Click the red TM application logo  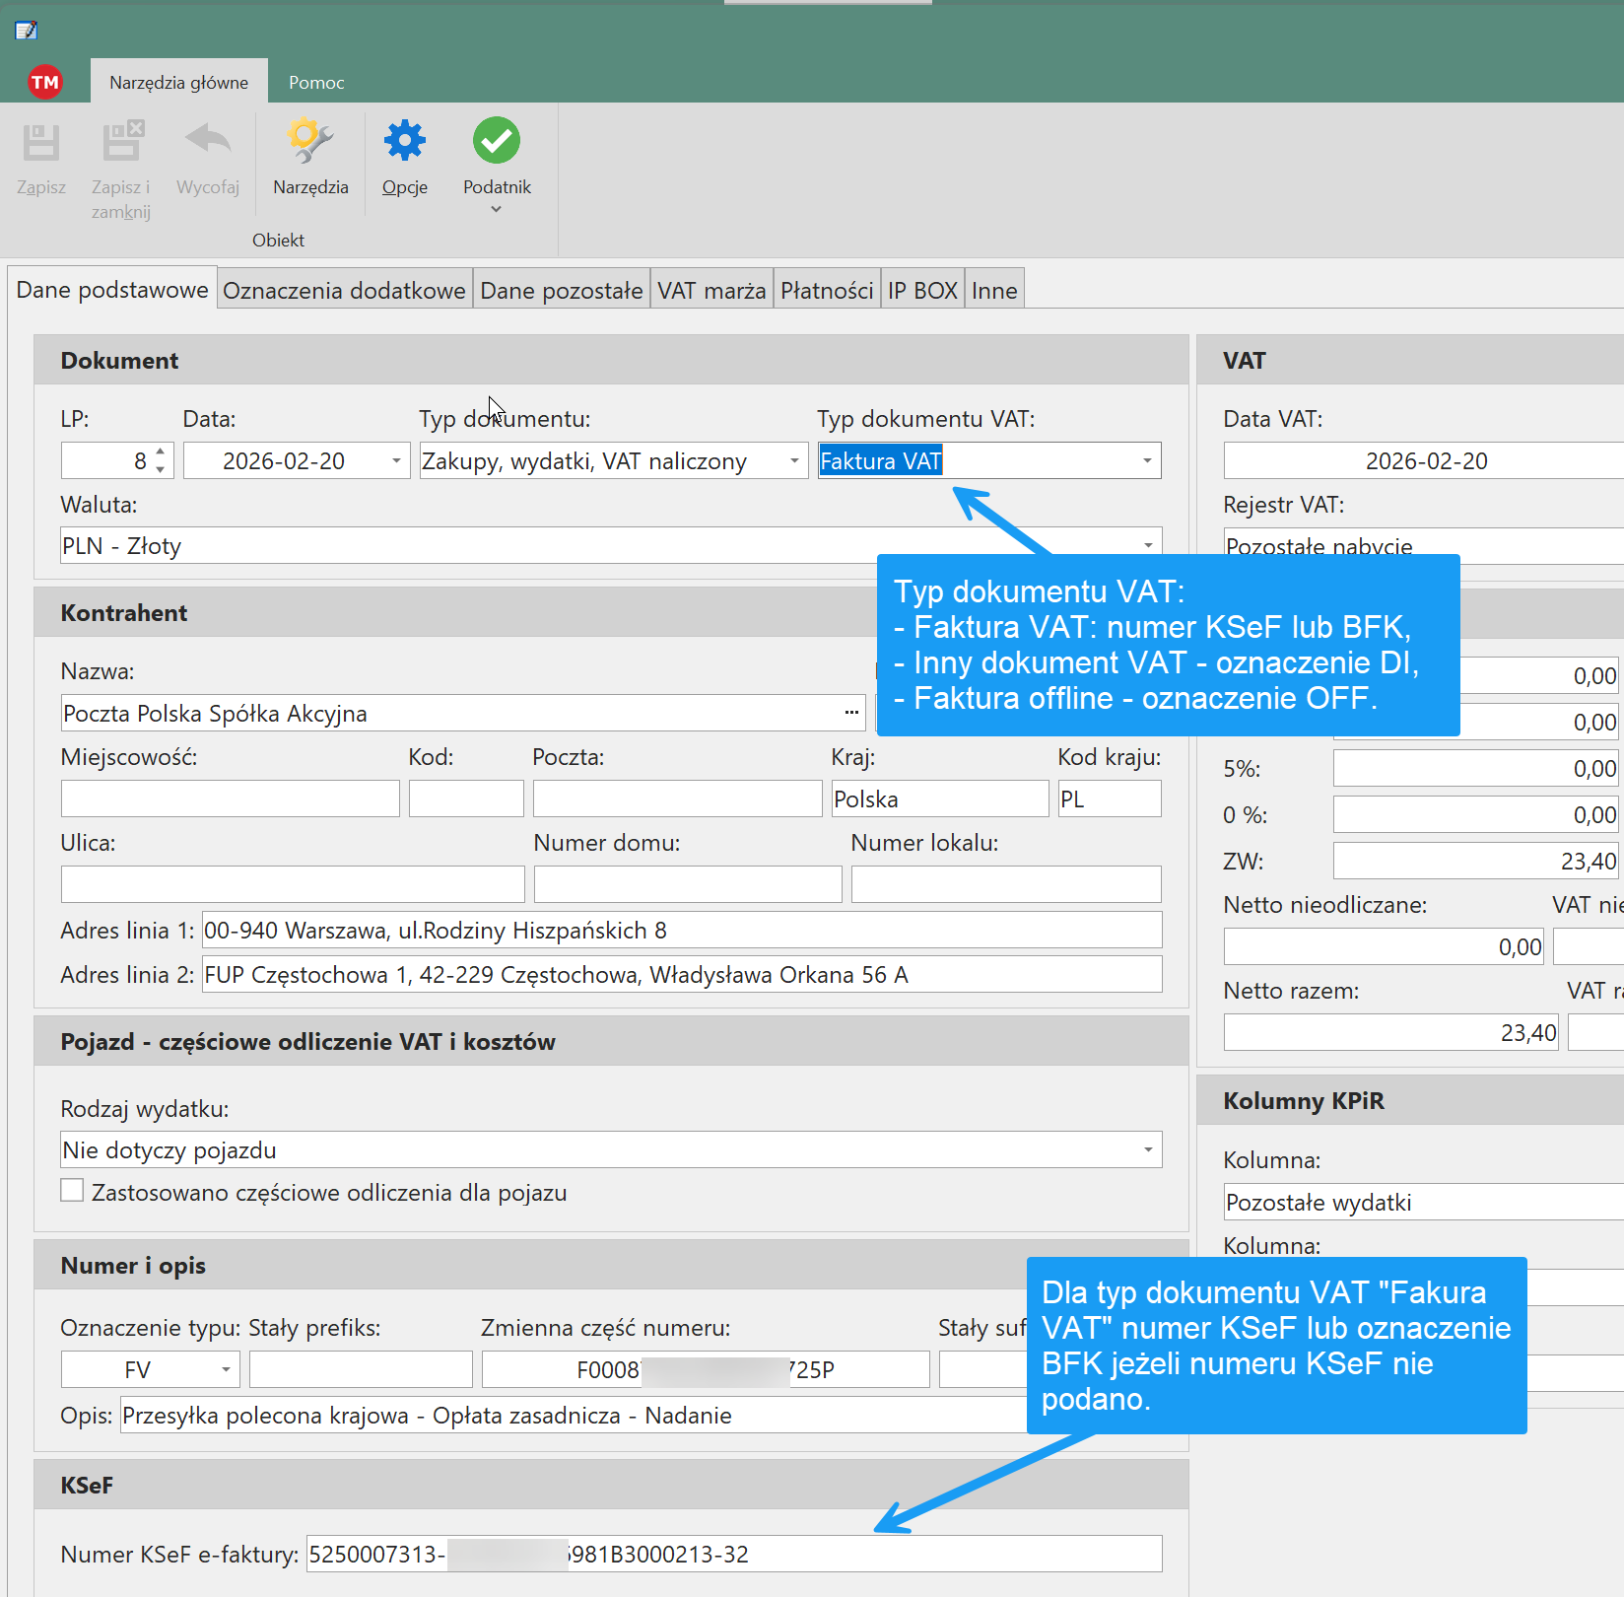[45, 82]
